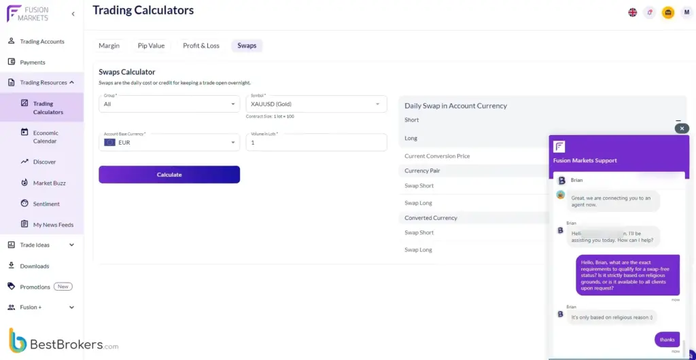This screenshot has height=360, width=696.
Task: Click the Trade Ideas chart icon
Action: point(12,245)
